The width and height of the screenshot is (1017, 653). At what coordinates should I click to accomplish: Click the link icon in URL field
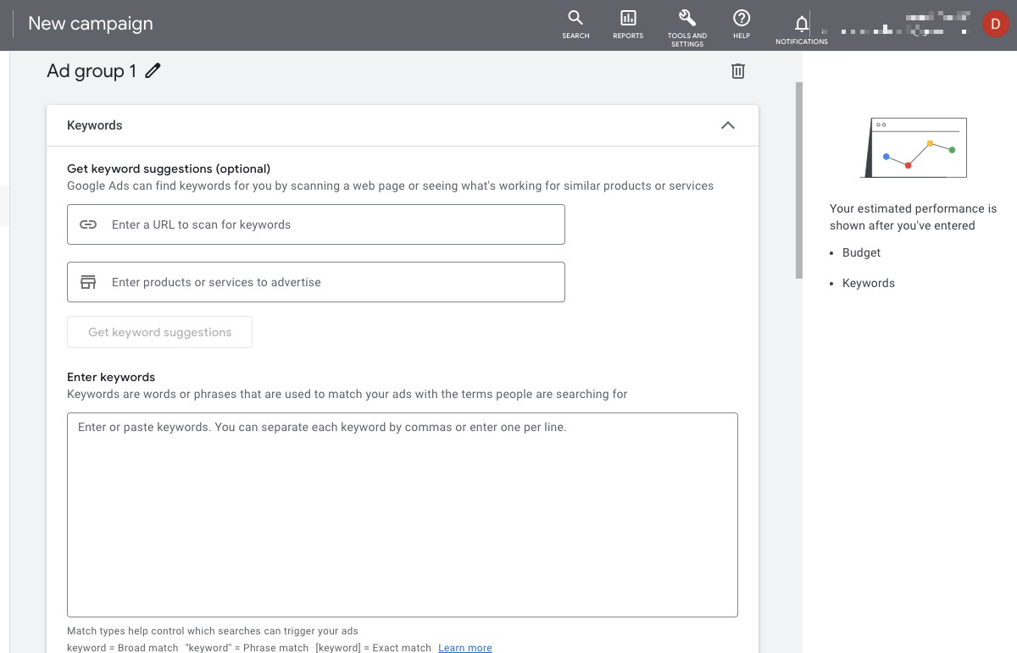88,224
